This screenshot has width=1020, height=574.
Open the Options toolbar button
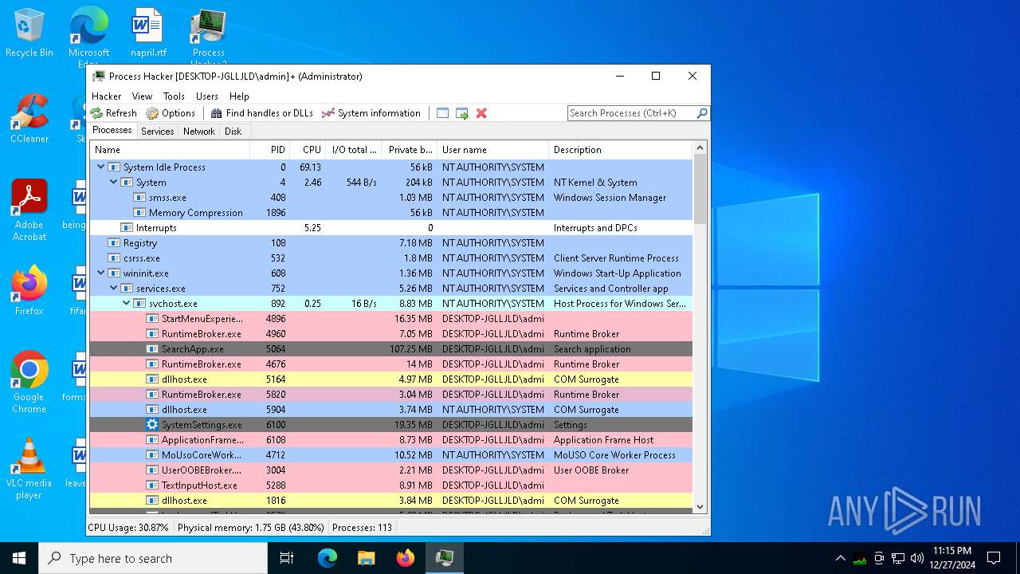click(x=171, y=113)
